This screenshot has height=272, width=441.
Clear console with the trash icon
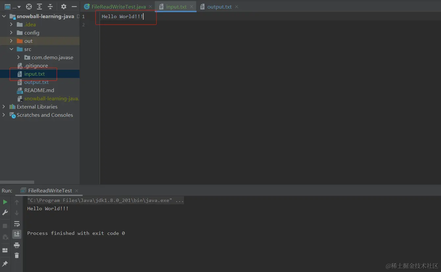[17, 255]
